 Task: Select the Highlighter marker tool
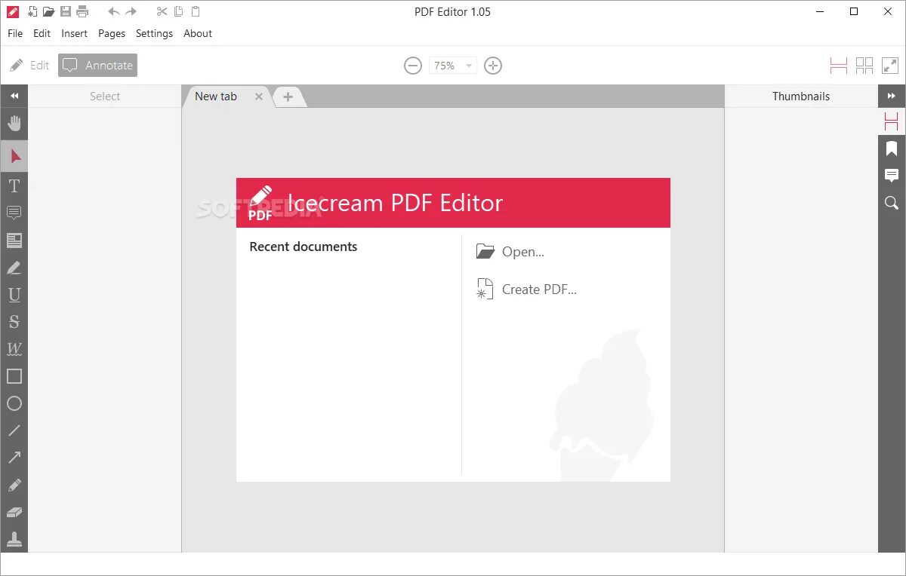tap(14, 268)
